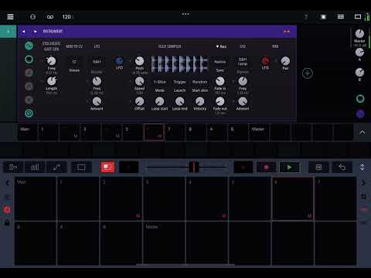Switch to the wide-rectangle layout icon

pos(358,17)
